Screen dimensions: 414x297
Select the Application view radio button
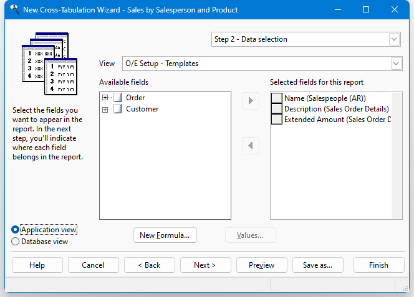coord(16,230)
